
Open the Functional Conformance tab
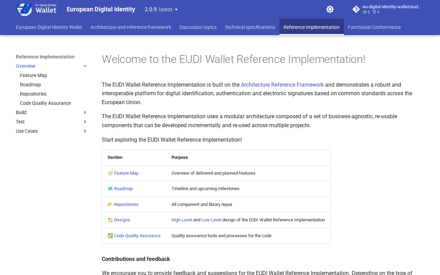[374, 27]
